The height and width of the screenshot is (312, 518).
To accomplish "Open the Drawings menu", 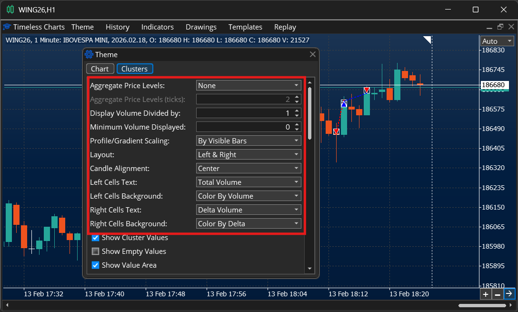I will tap(201, 27).
